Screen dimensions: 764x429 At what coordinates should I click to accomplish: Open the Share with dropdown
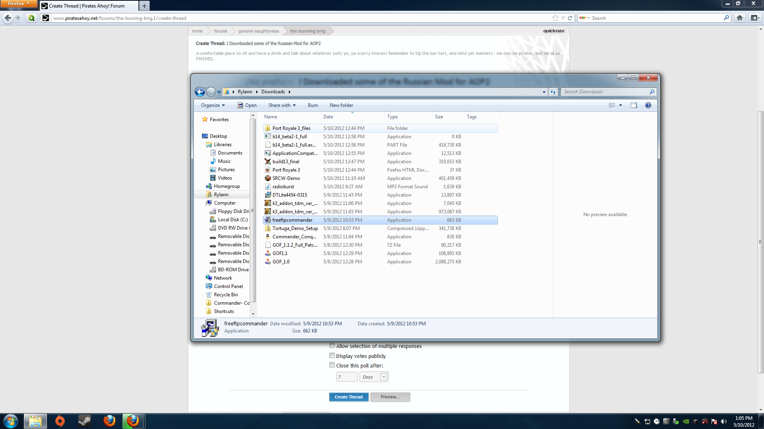coord(282,105)
